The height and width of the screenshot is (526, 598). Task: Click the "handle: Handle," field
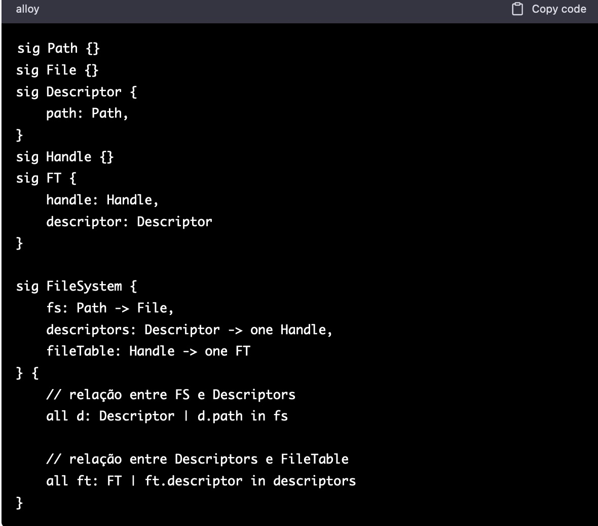pos(102,200)
